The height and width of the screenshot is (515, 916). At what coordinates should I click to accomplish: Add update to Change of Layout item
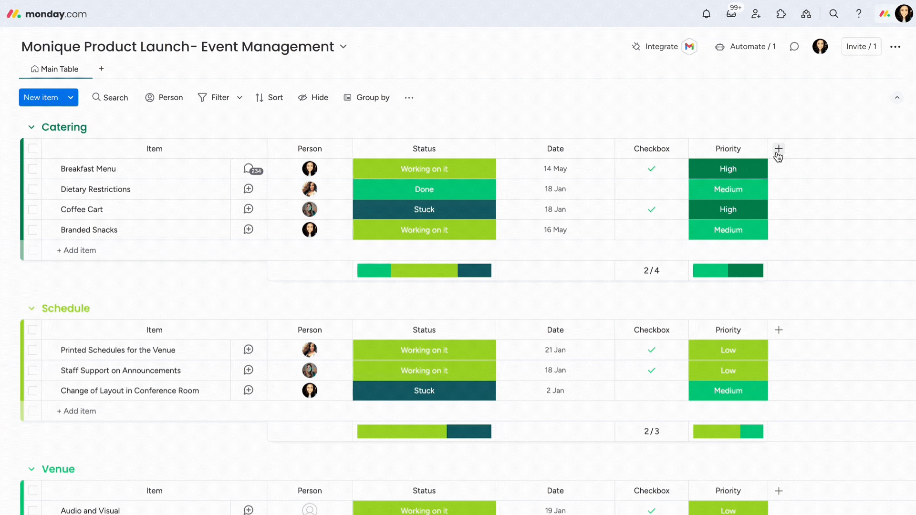click(248, 390)
